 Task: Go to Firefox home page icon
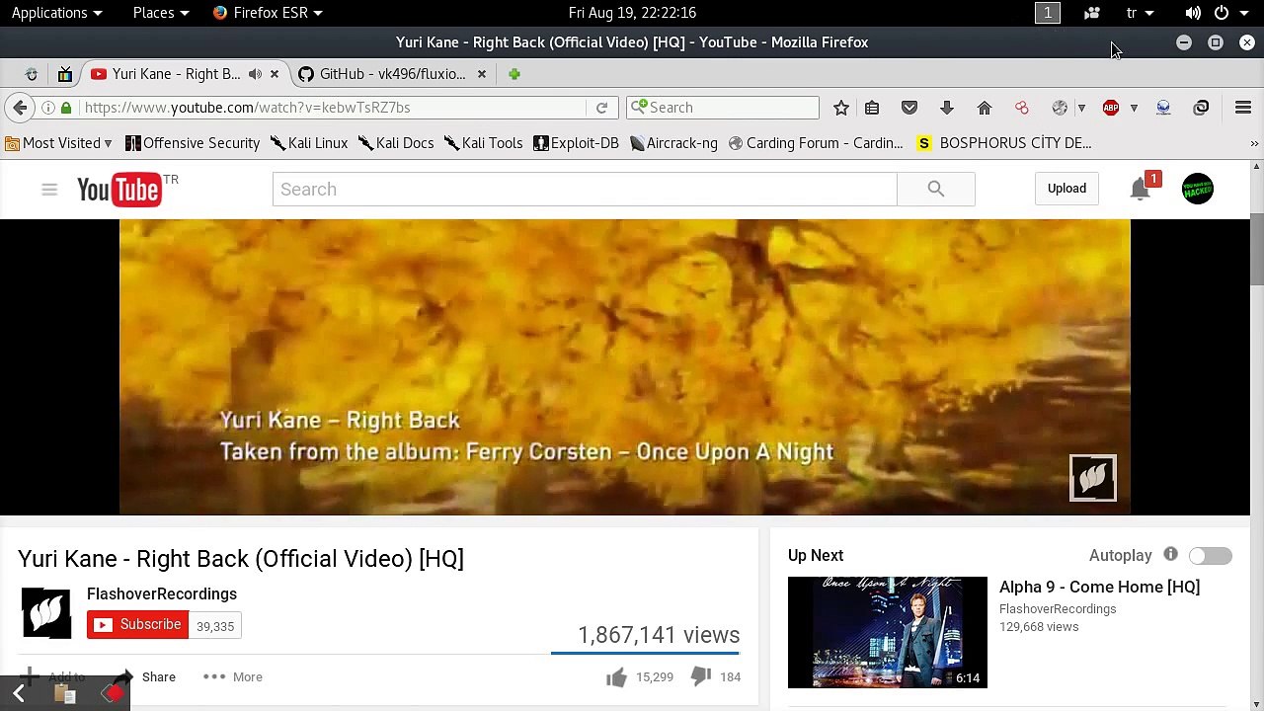click(x=985, y=108)
